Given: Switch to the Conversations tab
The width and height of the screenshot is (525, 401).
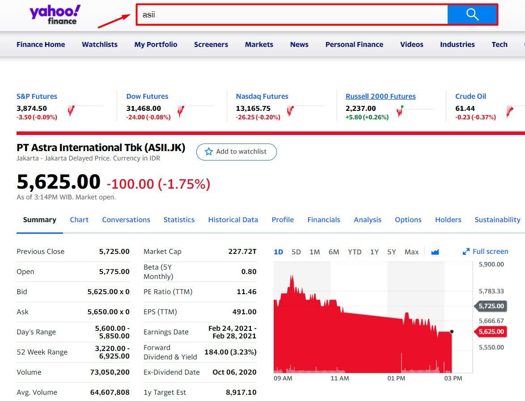Looking at the screenshot, I should point(126,220).
